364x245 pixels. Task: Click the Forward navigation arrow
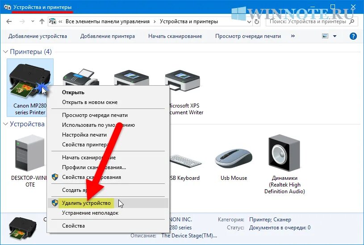click(x=22, y=21)
